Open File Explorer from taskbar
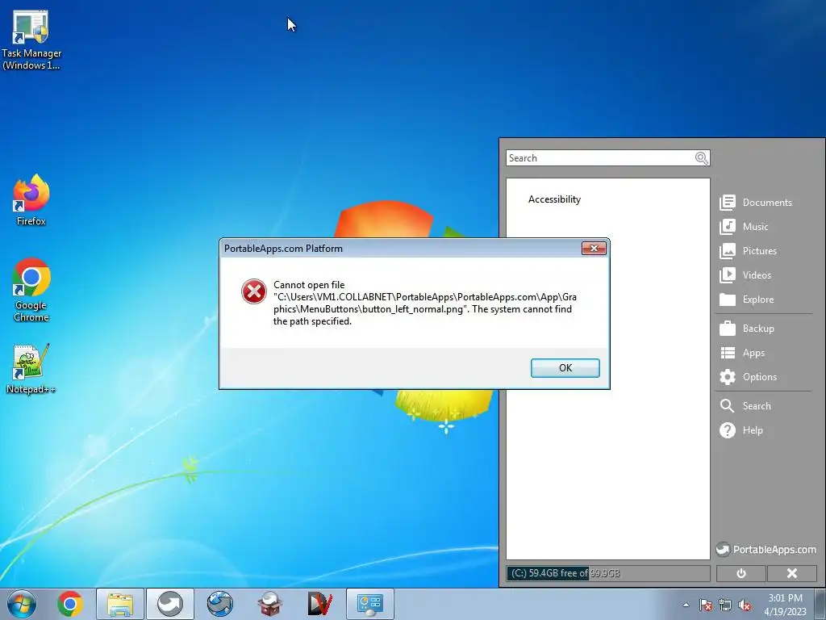 [120, 604]
